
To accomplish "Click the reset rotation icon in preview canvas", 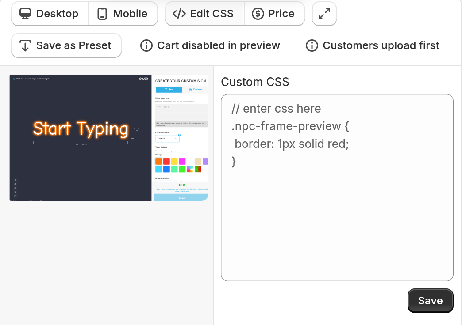I will (15, 196).
